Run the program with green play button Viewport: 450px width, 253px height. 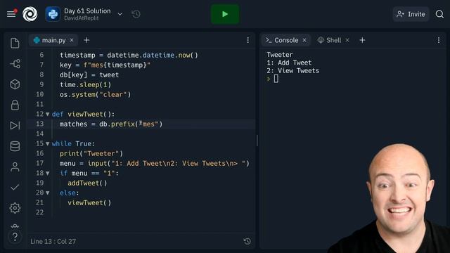(x=225, y=14)
